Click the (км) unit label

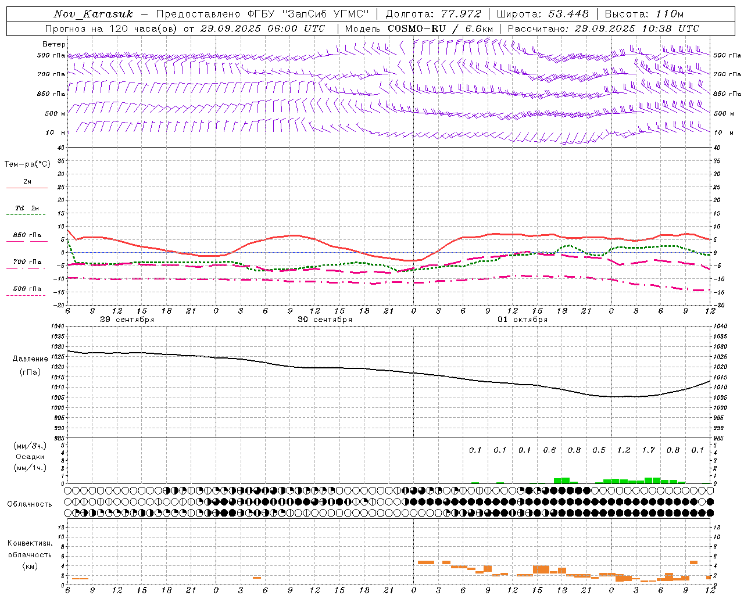coord(30,566)
